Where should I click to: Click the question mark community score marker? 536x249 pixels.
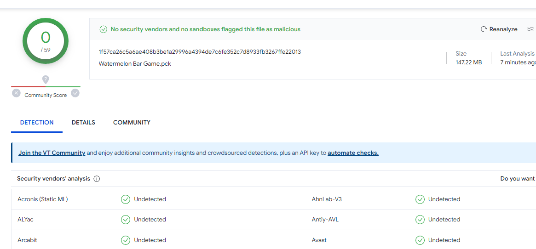click(46, 79)
